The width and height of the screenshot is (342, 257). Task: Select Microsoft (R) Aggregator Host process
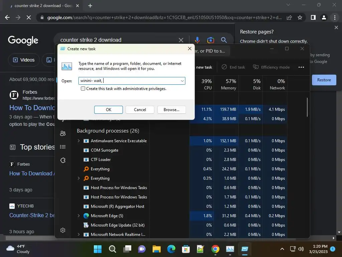click(x=117, y=206)
